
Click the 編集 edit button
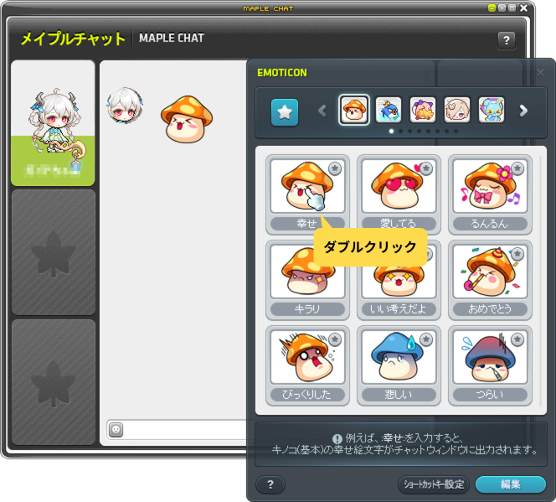(511, 484)
